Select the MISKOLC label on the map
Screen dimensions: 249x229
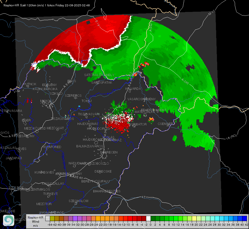coord(47,101)
